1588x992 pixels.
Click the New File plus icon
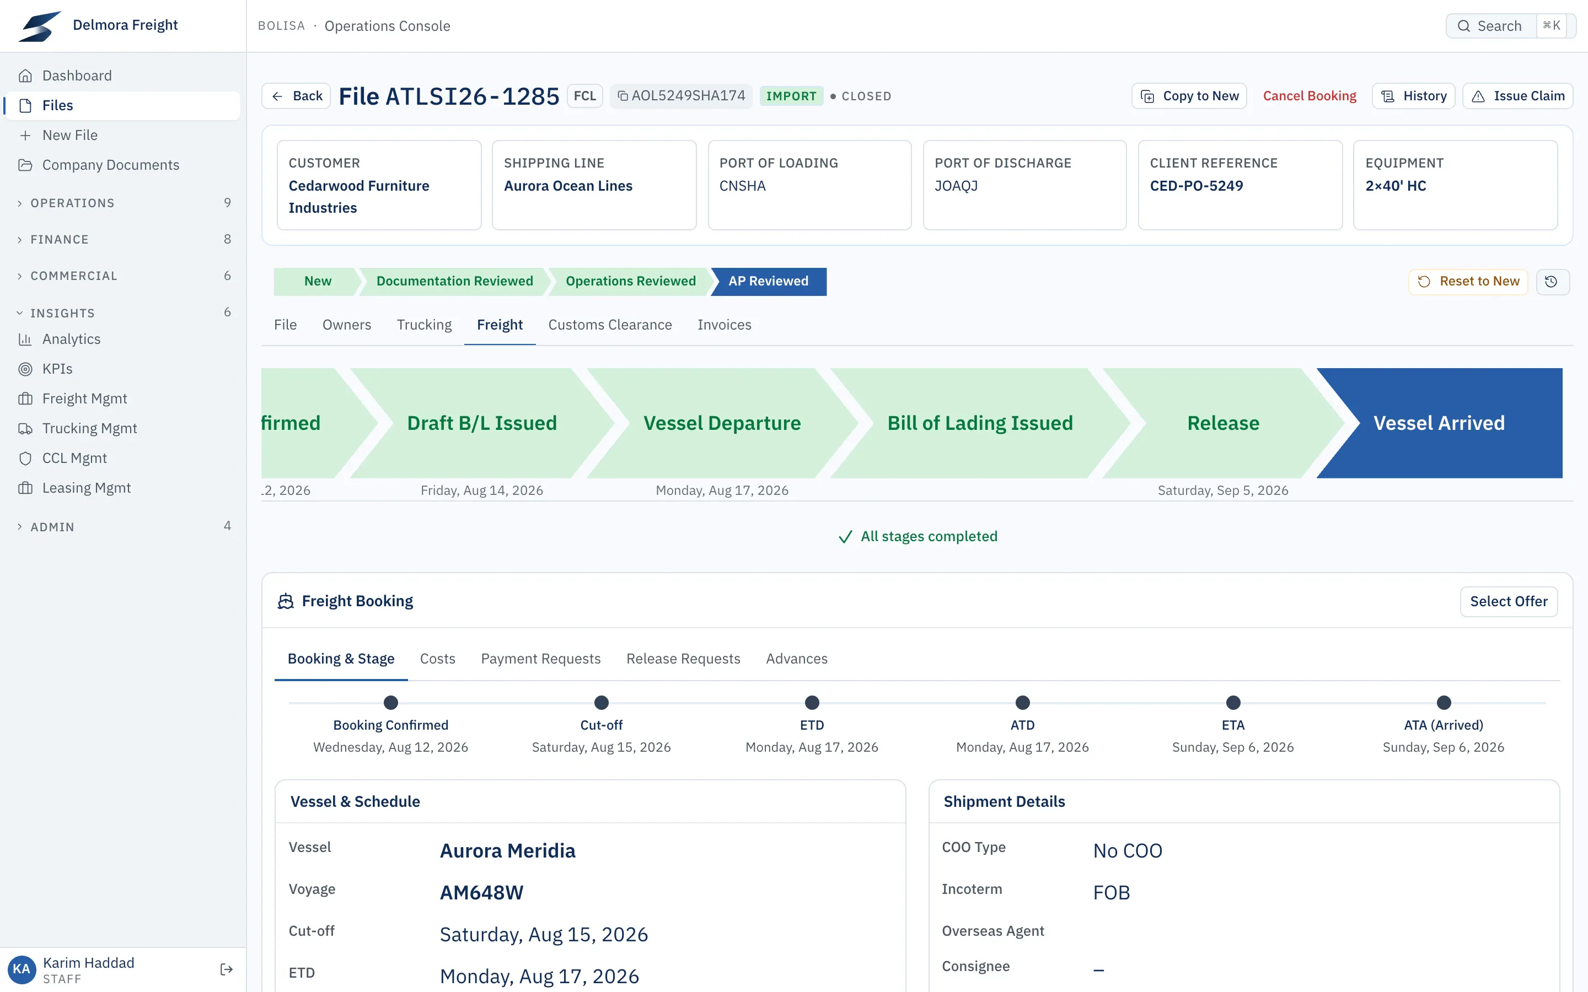click(25, 135)
